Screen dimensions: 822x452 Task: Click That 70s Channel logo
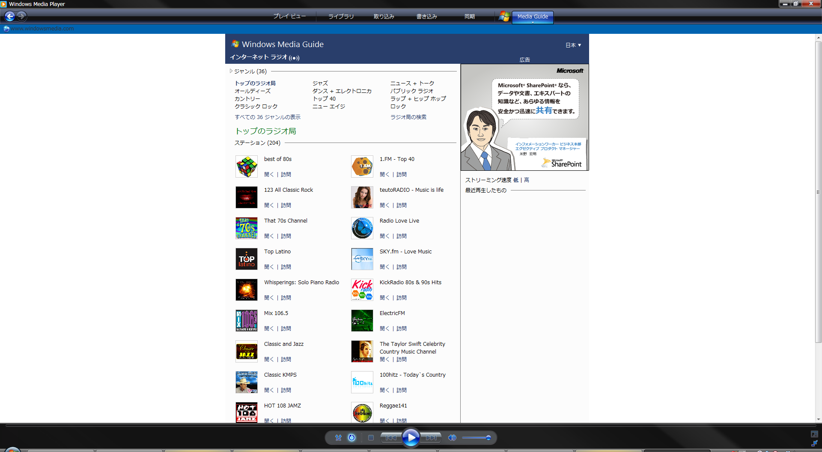point(247,228)
